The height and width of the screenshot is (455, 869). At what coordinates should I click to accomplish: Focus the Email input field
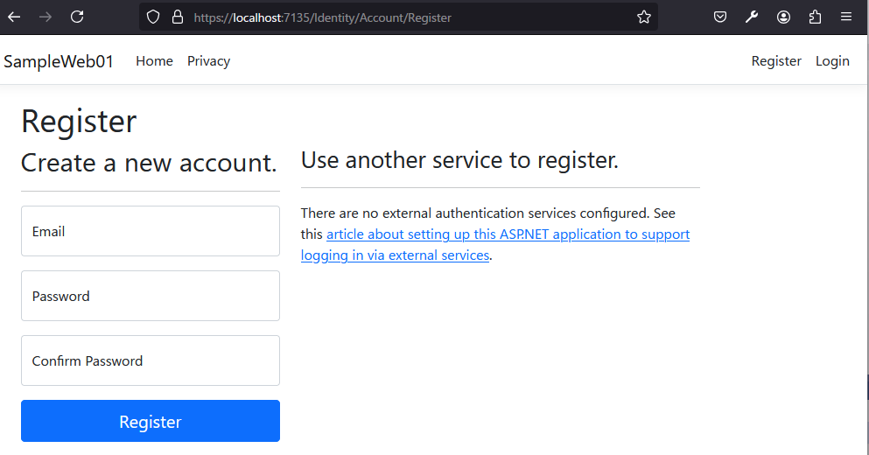click(151, 231)
